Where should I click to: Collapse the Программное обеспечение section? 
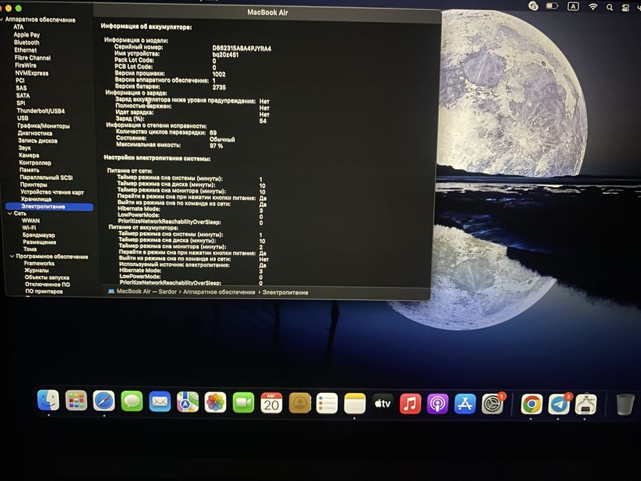pyautogui.click(x=12, y=256)
